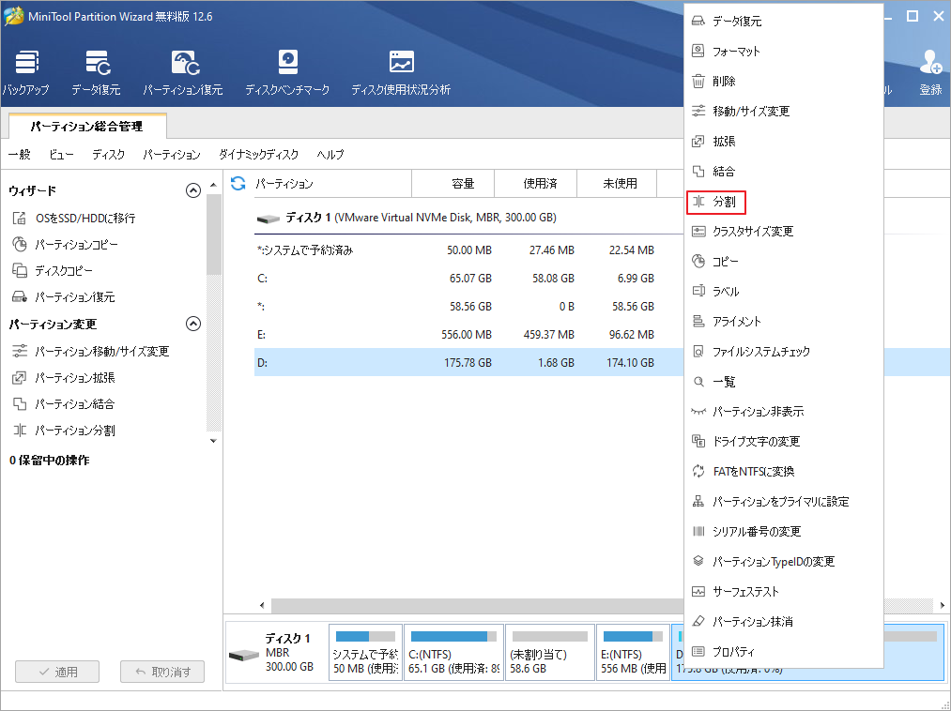Click the 取り消す button
This screenshot has width=951, height=711.
161,671
